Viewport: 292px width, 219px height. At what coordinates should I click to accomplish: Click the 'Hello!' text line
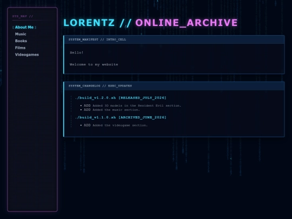click(77, 52)
